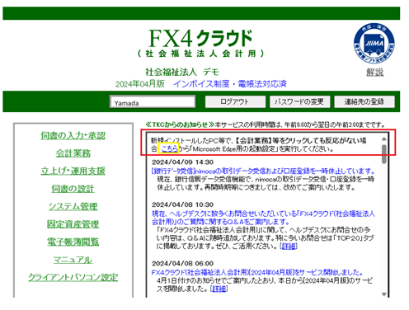Click the 《TKCからのお知らせ》 heading
The height and width of the screenshot is (310, 409).
[180, 124]
